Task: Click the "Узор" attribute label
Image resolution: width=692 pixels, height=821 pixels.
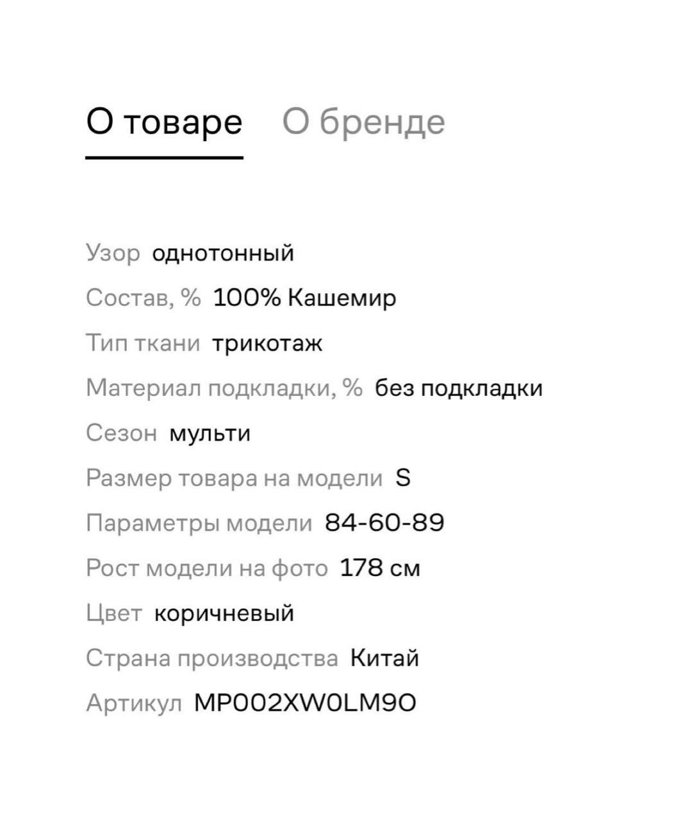Action: pos(114,252)
